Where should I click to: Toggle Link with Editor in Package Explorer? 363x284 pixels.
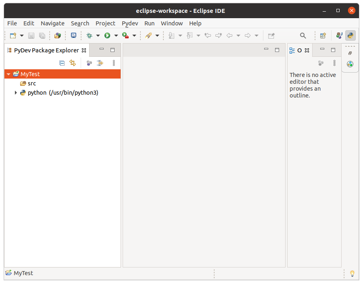coord(73,63)
